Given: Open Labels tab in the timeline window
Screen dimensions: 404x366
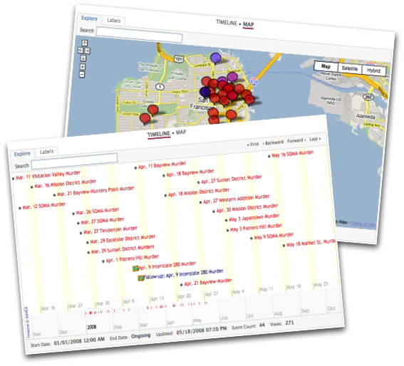Looking at the screenshot, I should coord(46,152).
